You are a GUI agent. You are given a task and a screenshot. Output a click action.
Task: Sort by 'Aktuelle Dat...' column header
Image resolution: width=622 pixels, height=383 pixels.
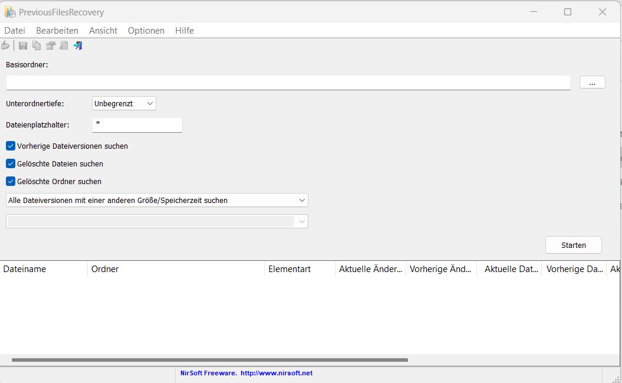(509, 269)
